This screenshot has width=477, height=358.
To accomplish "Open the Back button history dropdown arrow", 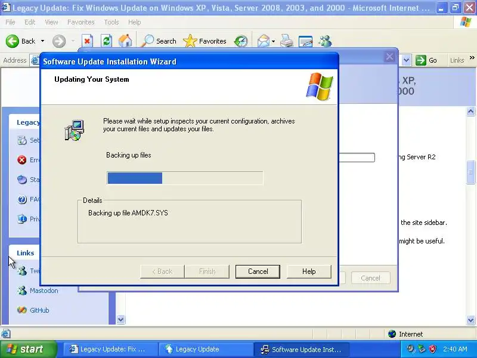I will (42, 41).
